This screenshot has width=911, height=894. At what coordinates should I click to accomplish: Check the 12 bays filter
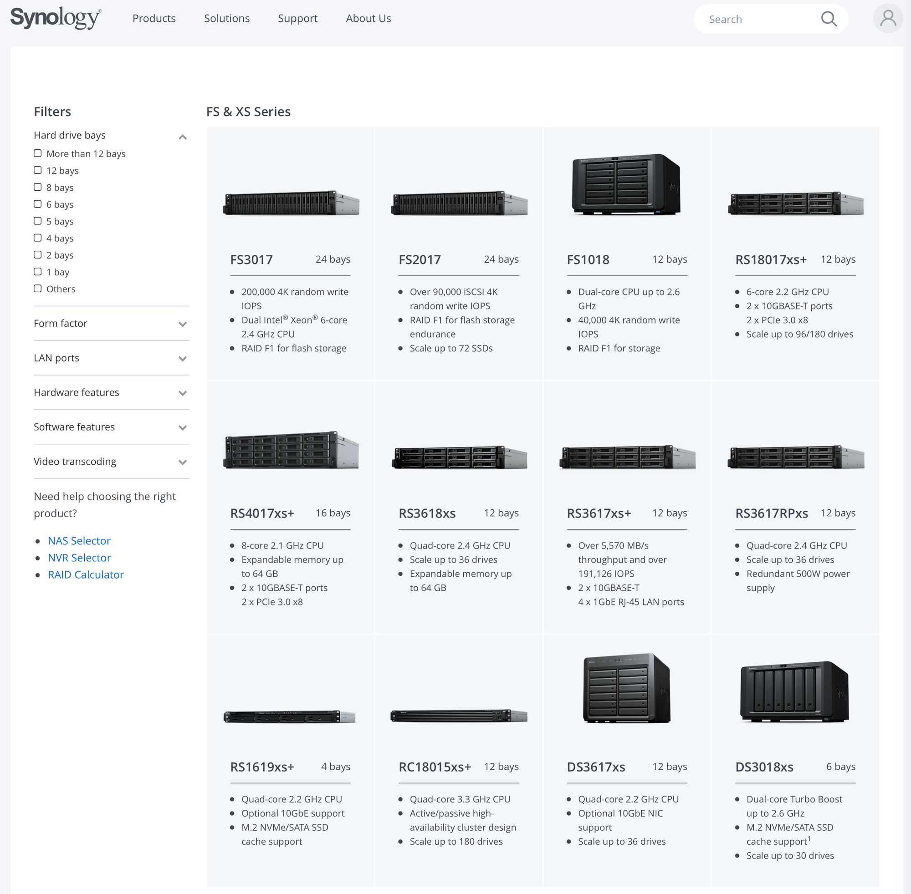point(38,170)
